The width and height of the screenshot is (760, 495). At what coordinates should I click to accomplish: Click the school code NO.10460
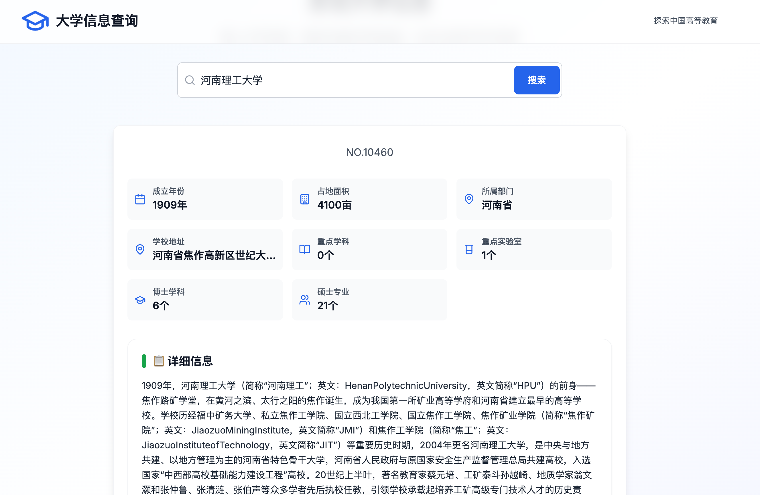[369, 152]
